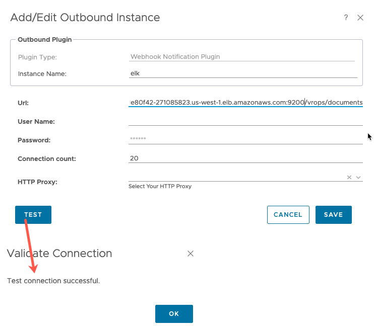This screenshot has height=333, width=374.
Task: Edit the Instance Name field 'elk'
Action: [x=243, y=73]
